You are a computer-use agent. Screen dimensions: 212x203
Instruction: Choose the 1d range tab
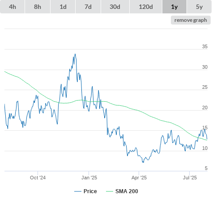click(63, 7)
